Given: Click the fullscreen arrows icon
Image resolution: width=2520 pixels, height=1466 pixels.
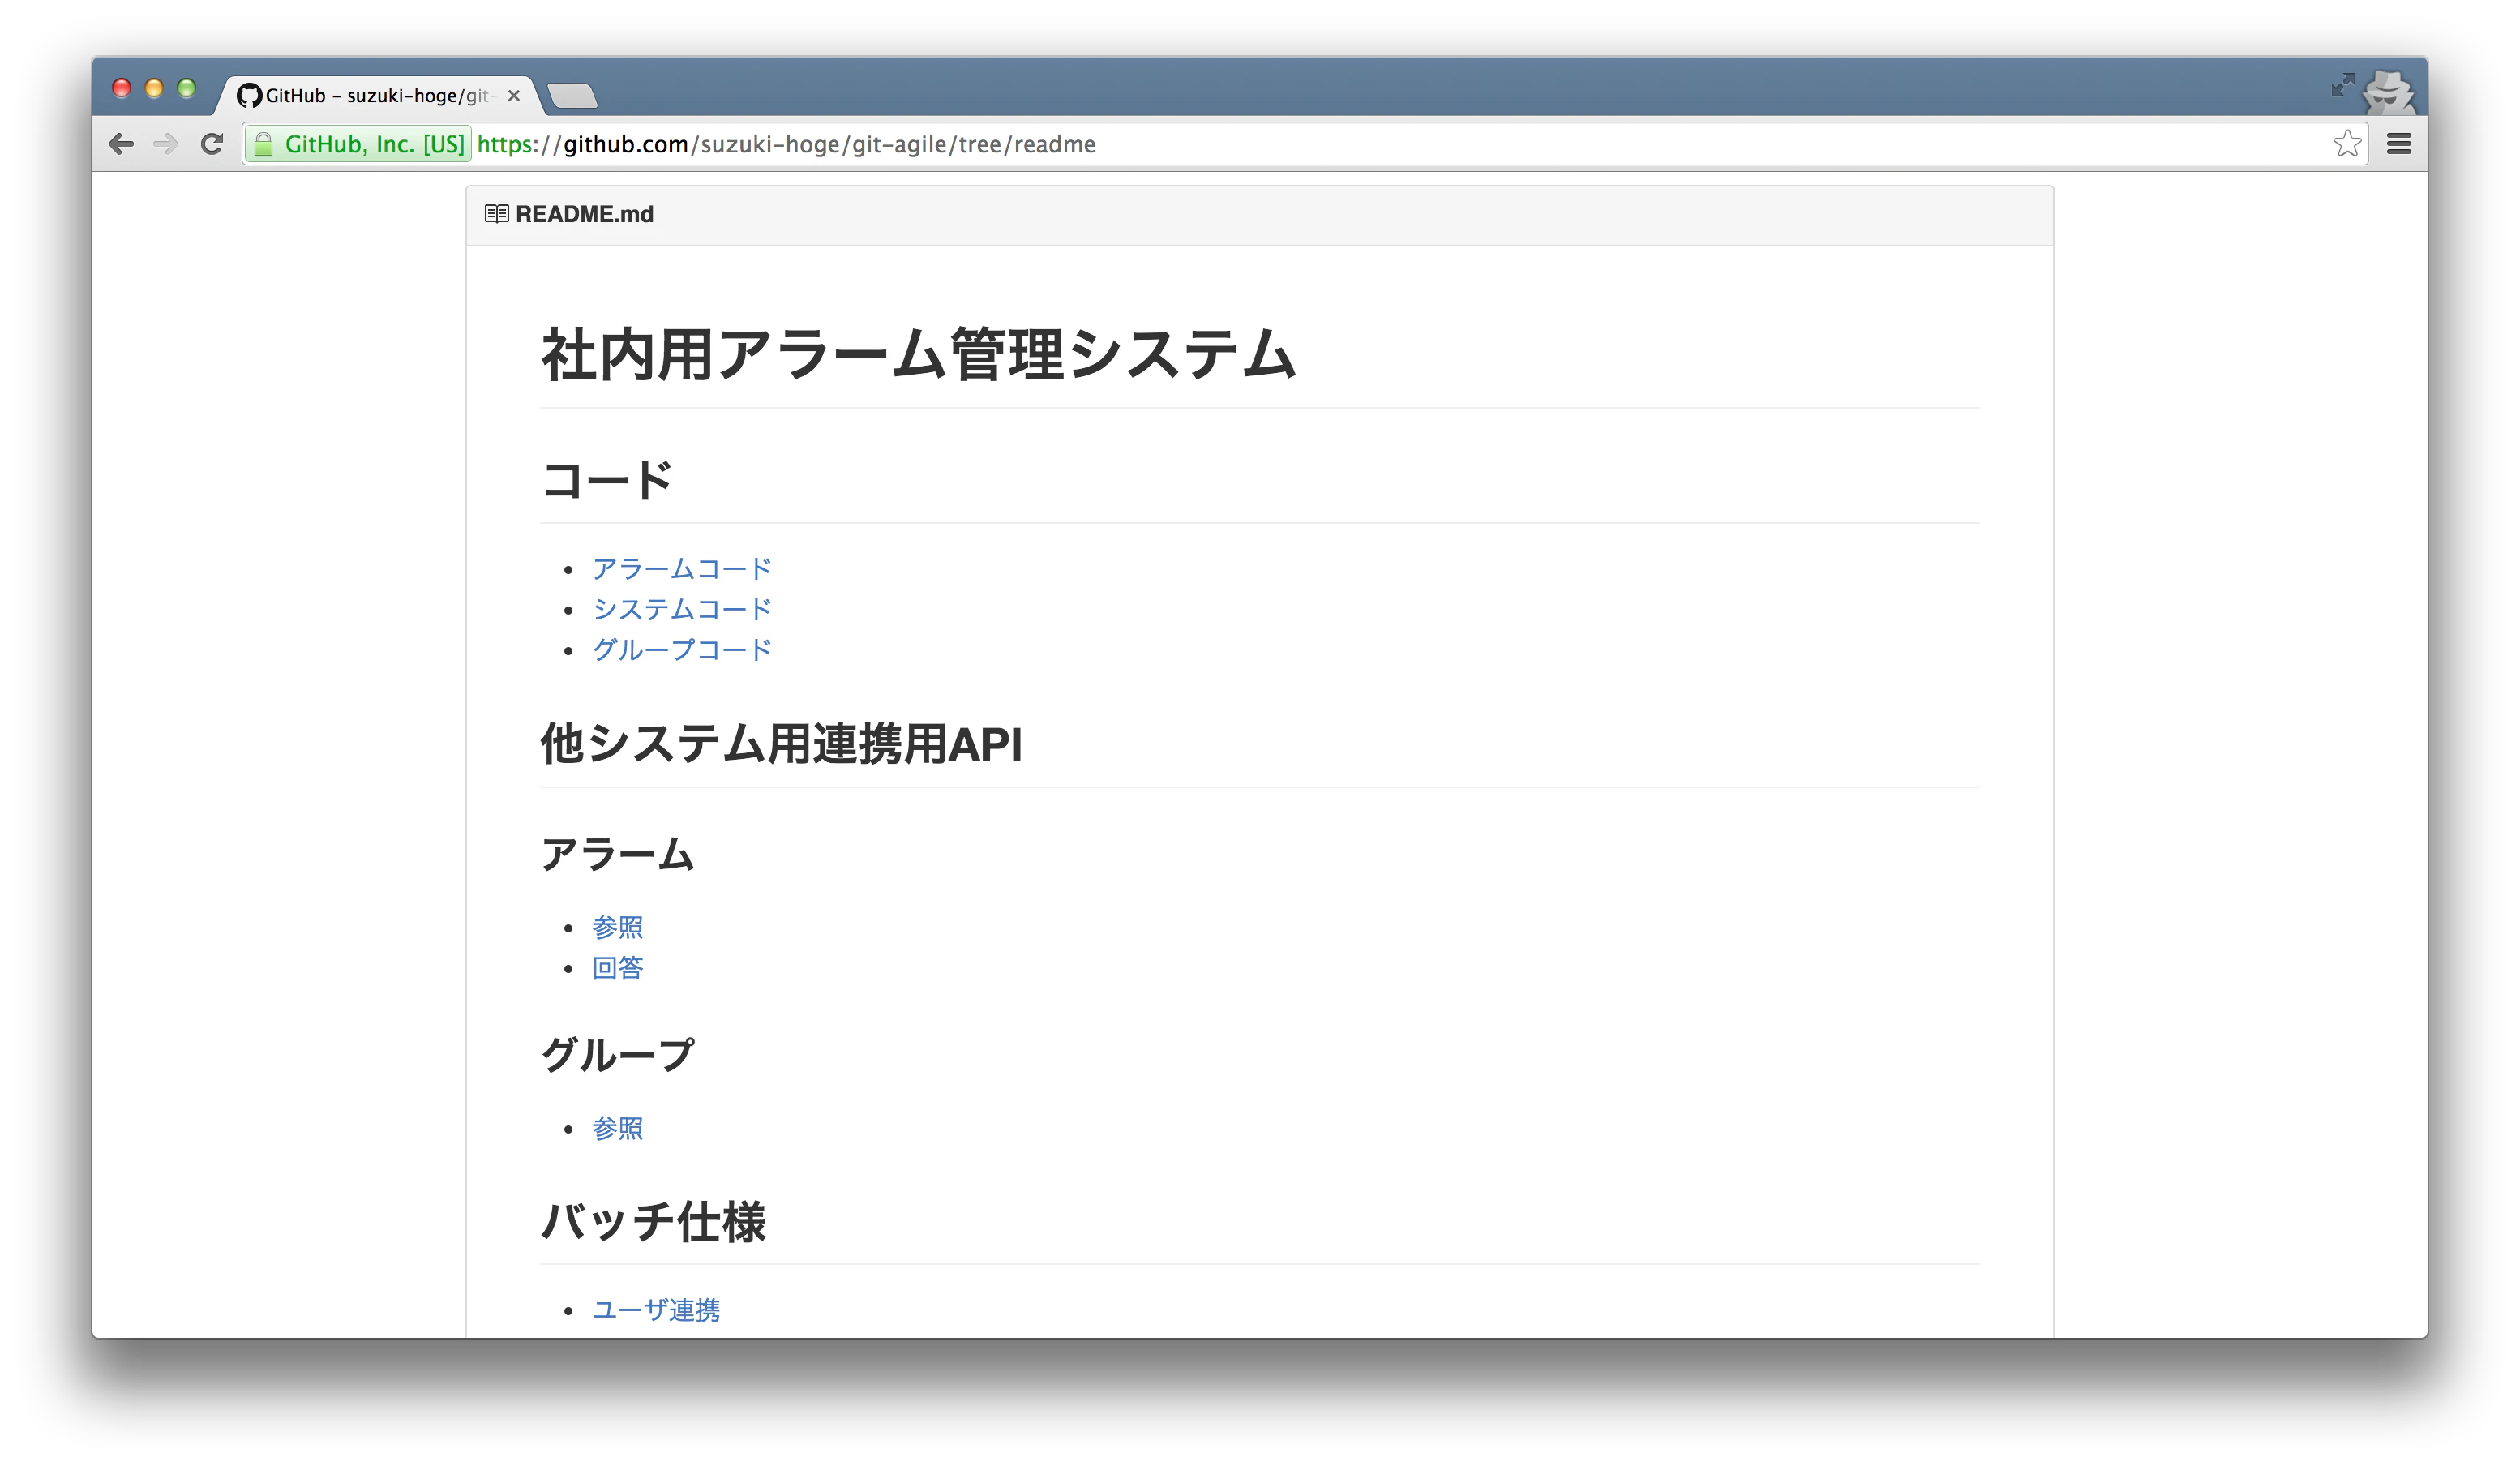Looking at the screenshot, I should pyautogui.click(x=2343, y=85).
